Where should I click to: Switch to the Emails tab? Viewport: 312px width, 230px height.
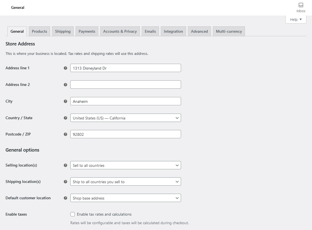150,32
